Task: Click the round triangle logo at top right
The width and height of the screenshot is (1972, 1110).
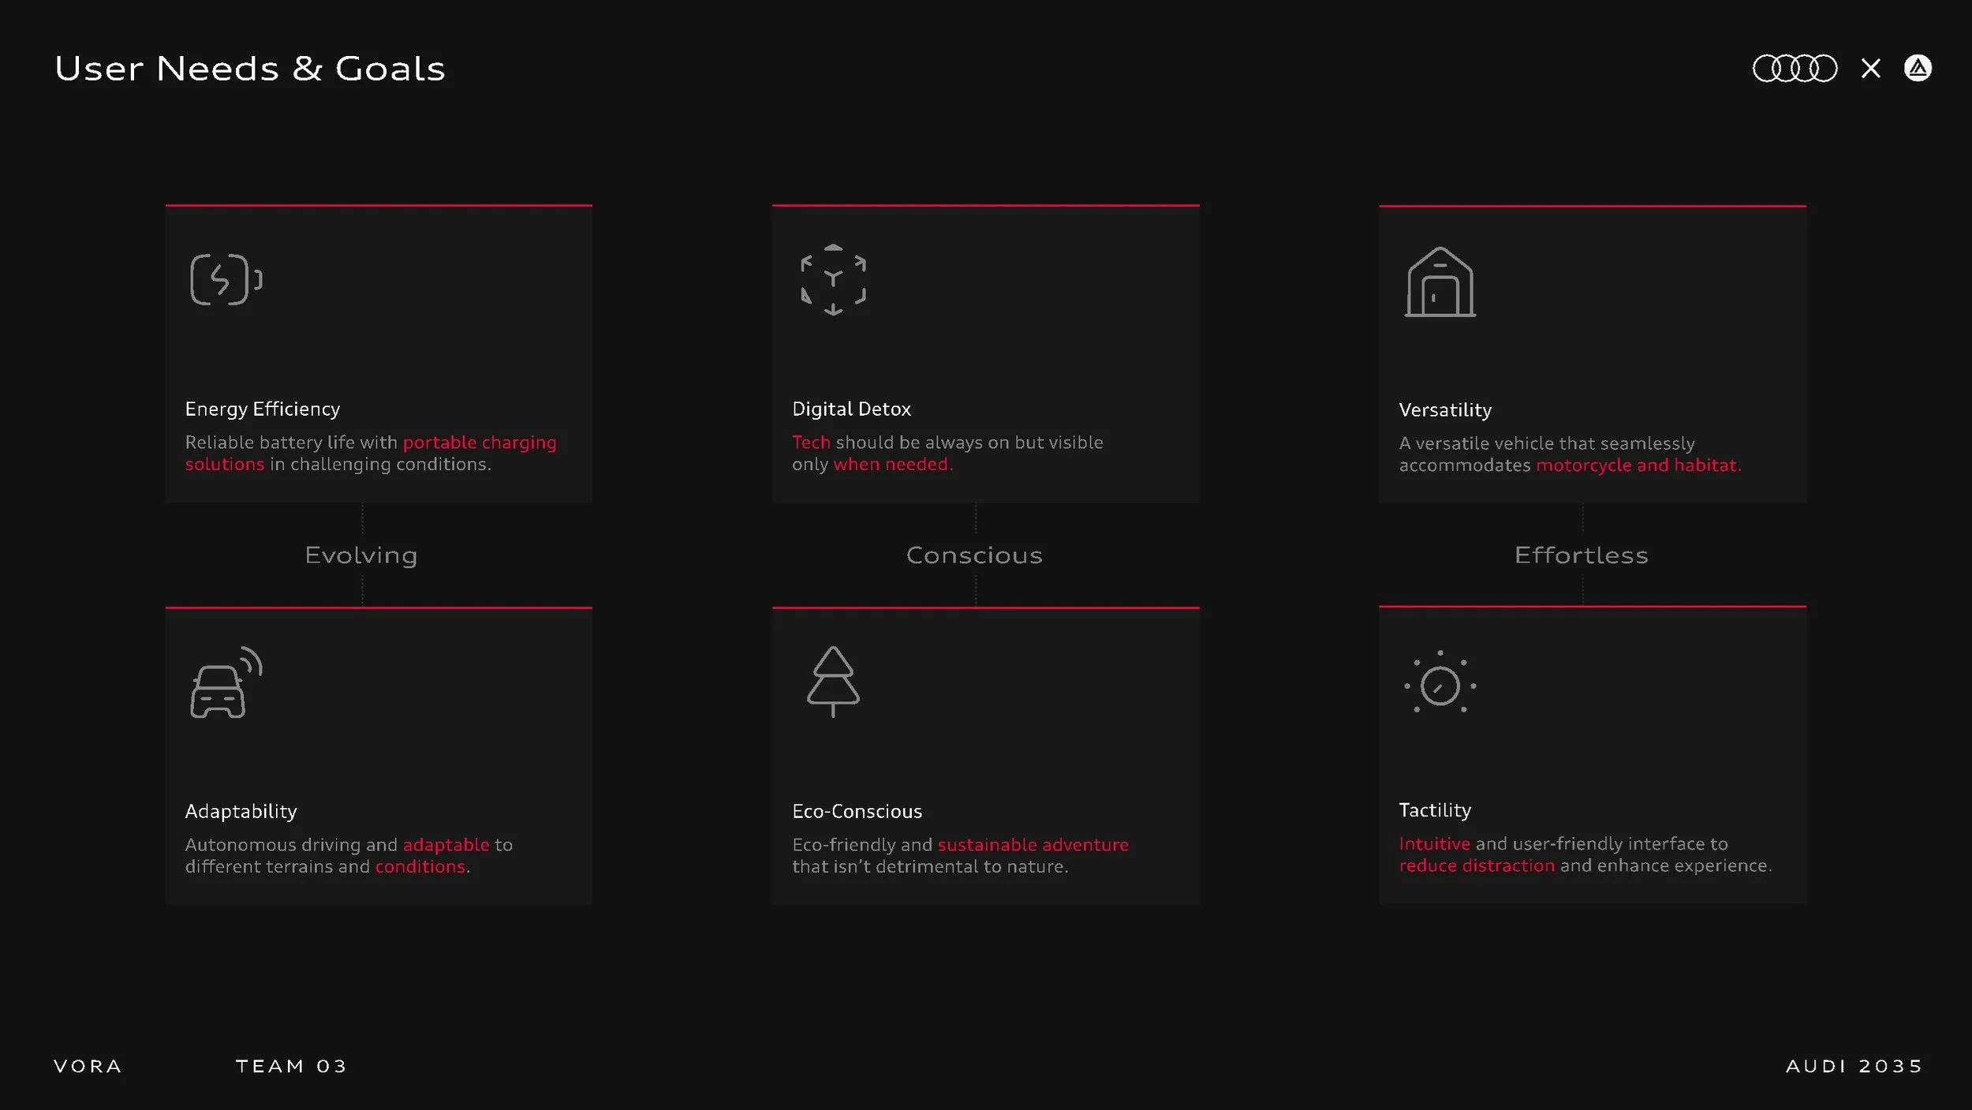Action: (1918, 68)
